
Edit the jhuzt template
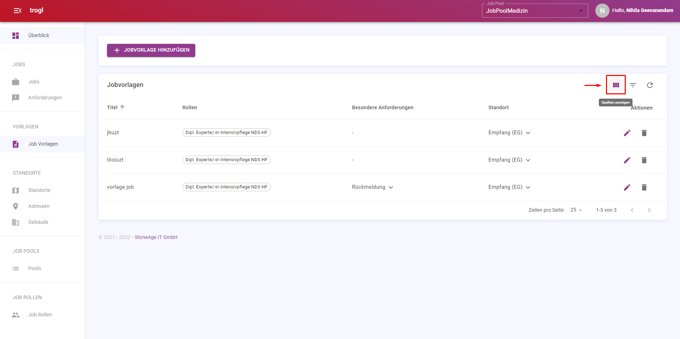627,133
